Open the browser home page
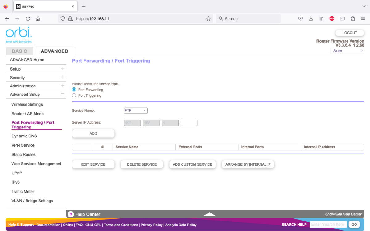 point(38,18)
